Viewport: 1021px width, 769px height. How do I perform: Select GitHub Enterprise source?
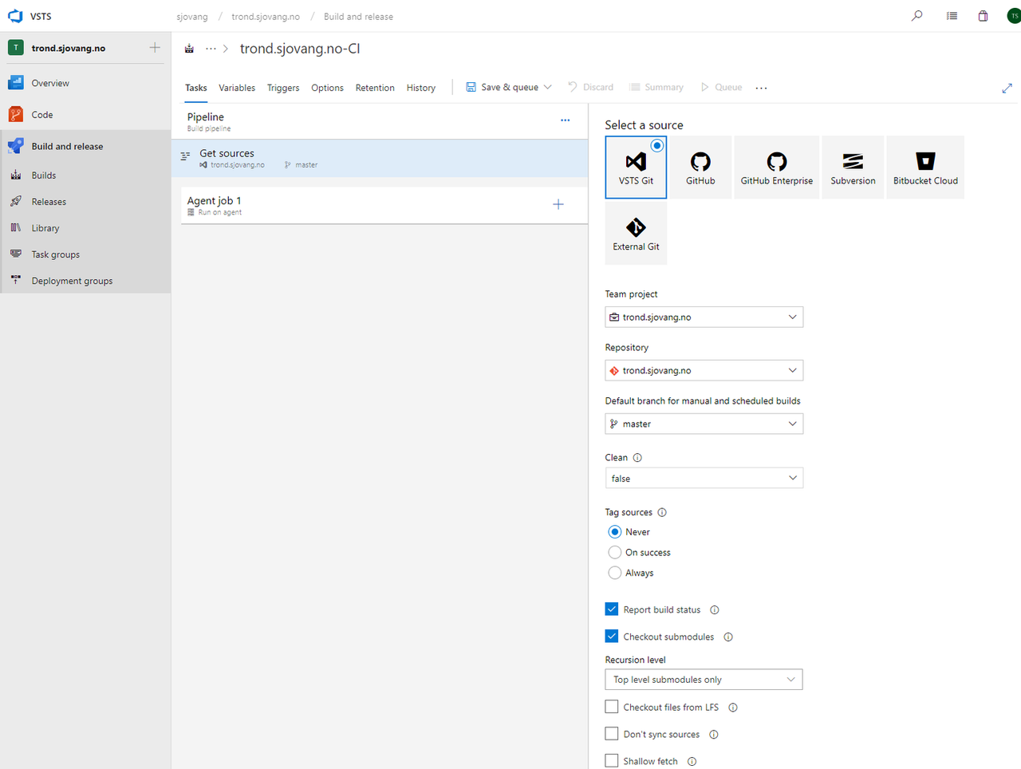pyautogui.click(x=776, y=167)
